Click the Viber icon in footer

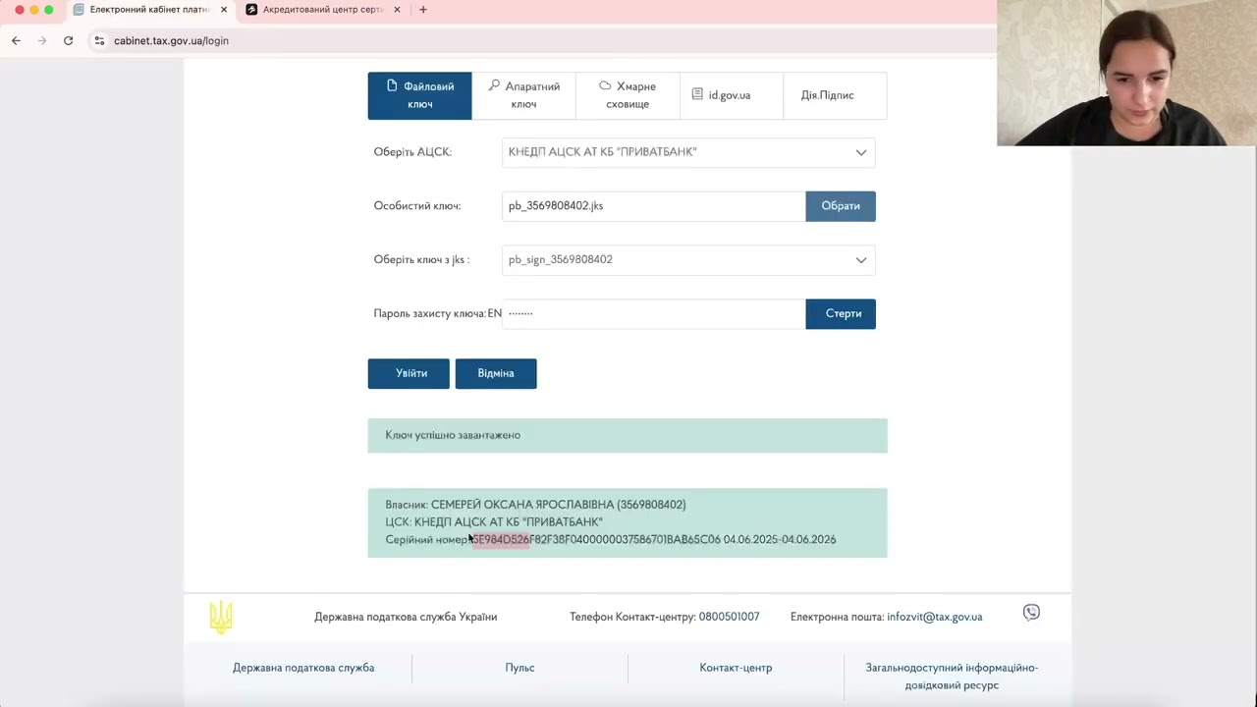1031,613
